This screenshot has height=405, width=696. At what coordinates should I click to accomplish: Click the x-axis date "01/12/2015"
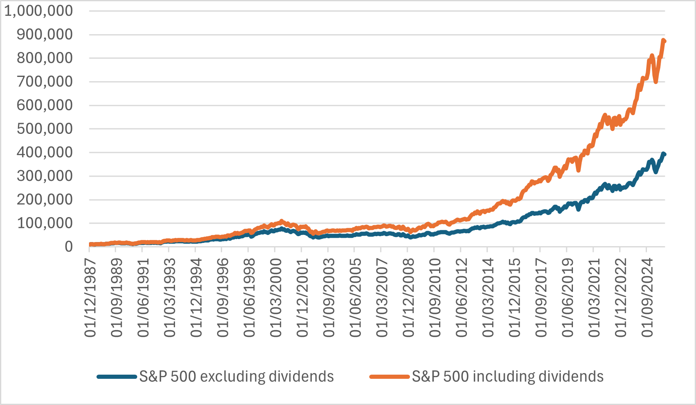click(x=514, y=298)
